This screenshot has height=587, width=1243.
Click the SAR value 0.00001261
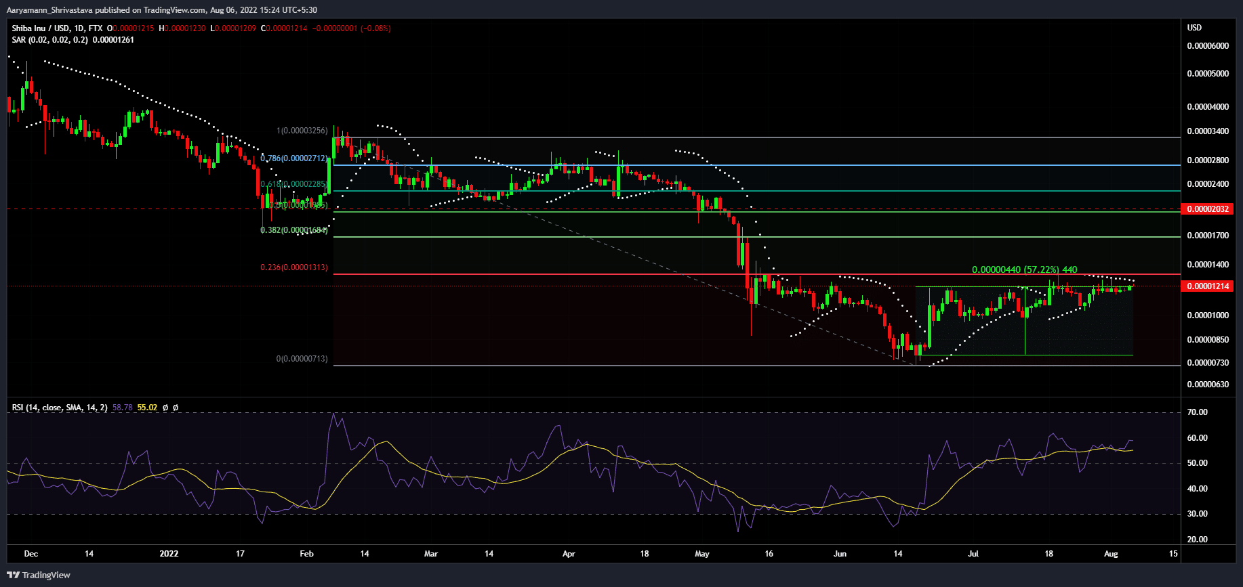point(113,40)
